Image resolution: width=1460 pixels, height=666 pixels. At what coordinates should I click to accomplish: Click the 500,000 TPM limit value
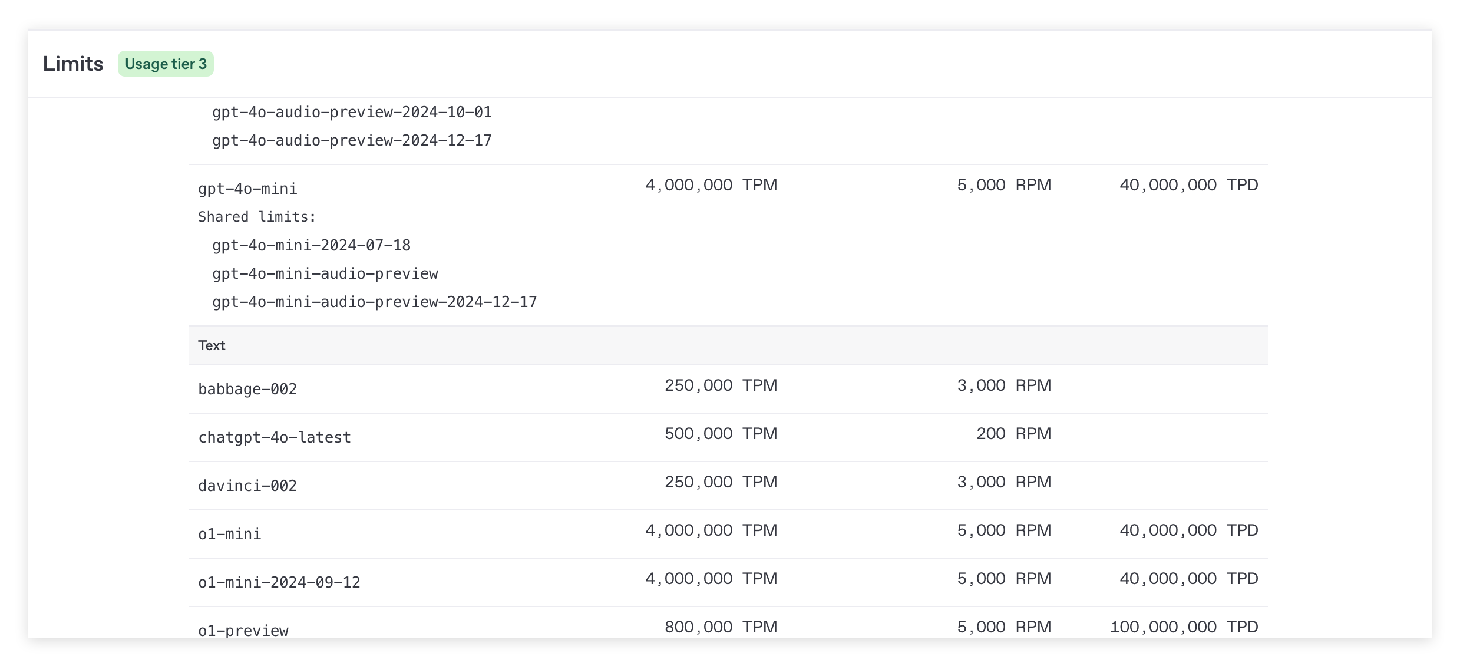(x=721, y=434)
